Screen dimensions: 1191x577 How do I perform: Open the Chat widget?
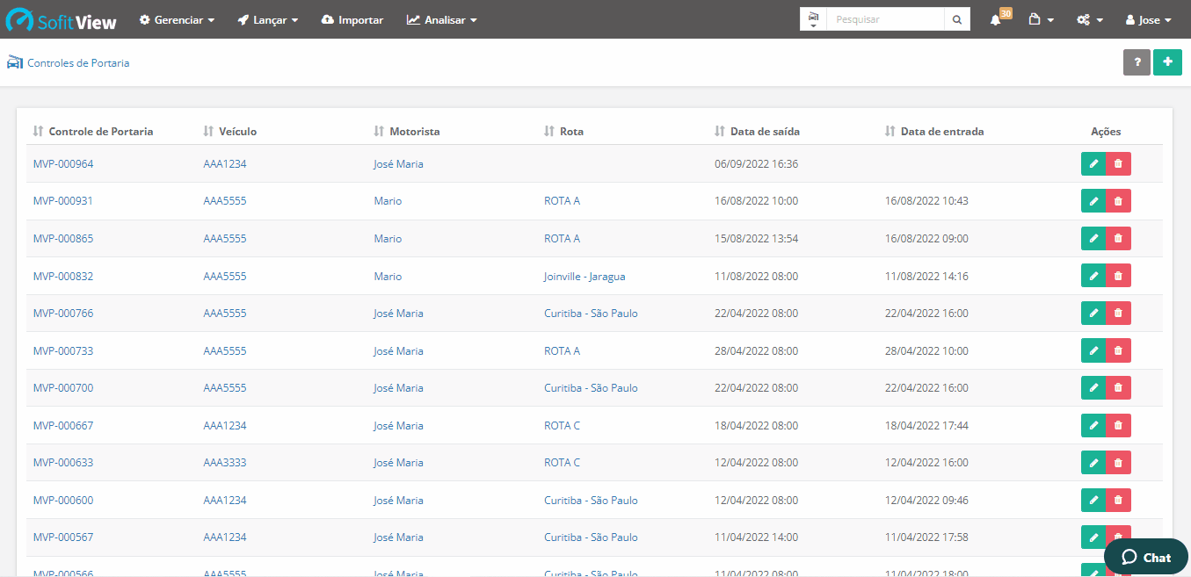(1146, 557)
